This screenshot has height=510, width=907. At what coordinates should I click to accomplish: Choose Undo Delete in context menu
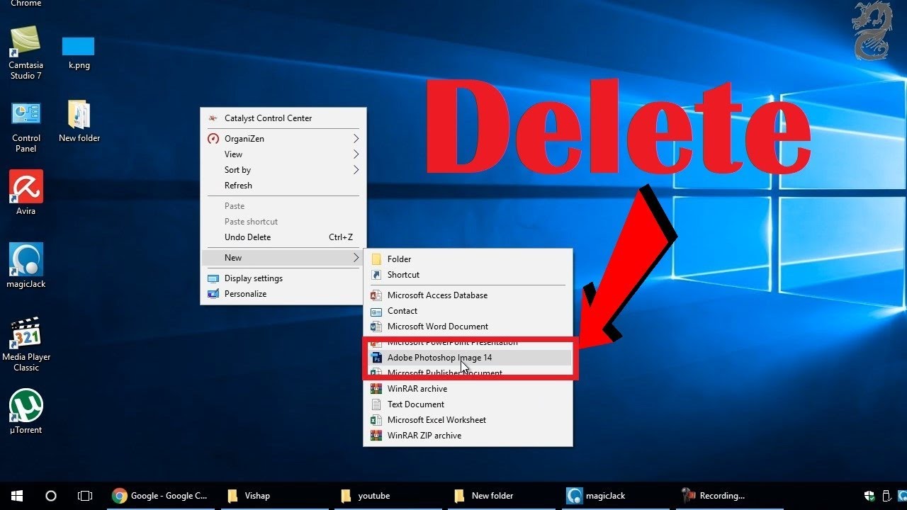pyautogui.click(x=283, y=237)
